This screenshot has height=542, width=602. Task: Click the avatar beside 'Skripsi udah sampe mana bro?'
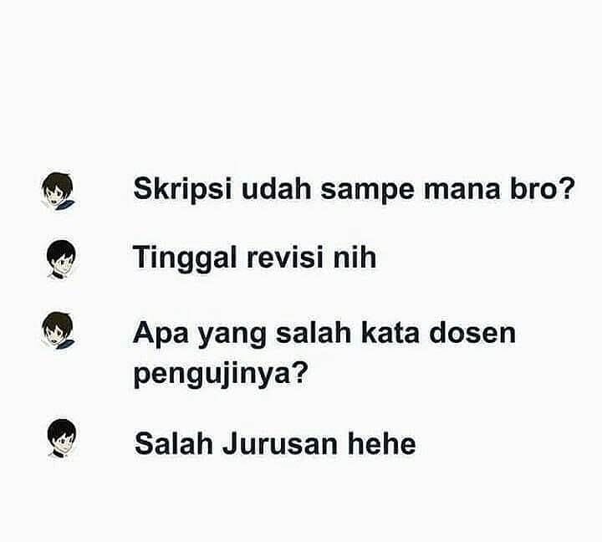click(x=59, y=192)
